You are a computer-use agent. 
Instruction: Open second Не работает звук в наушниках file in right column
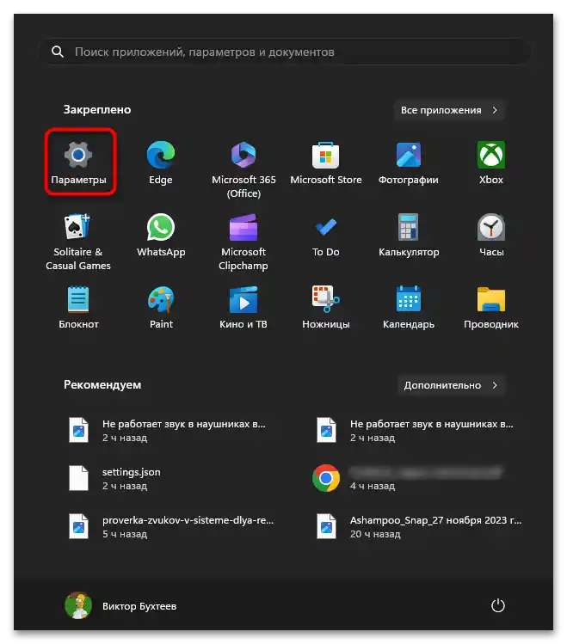tap(415, 431)
